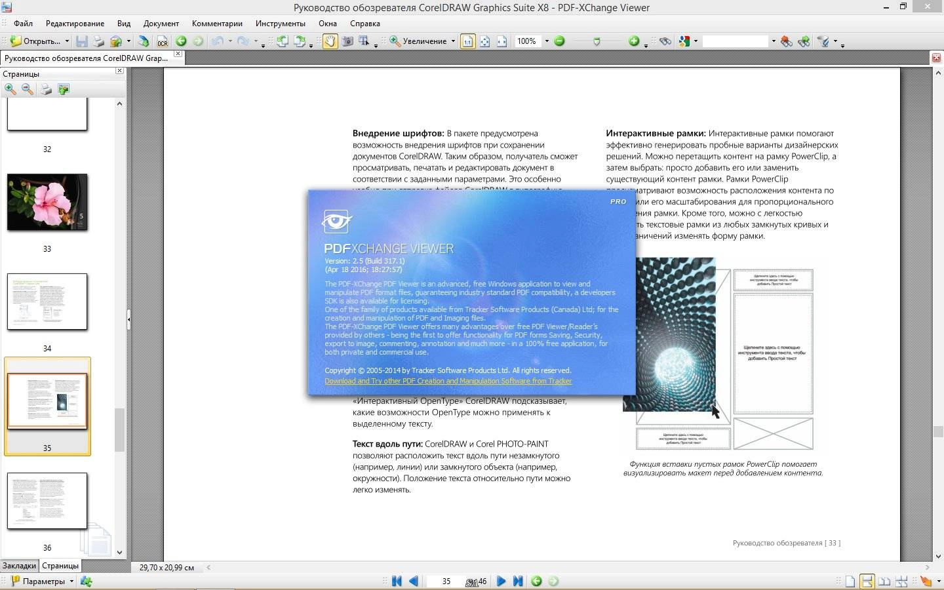The image size is (944, 590).
Task: Click the Redo icon
Action: point(243,41)
